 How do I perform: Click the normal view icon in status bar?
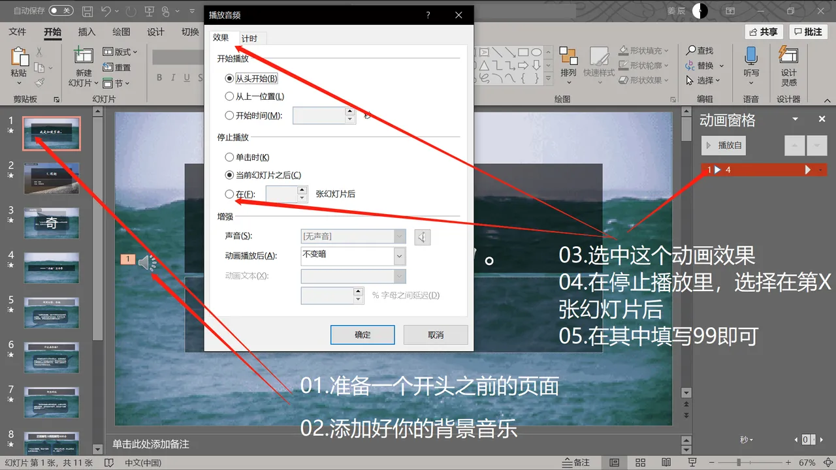(x=615, y=463)
